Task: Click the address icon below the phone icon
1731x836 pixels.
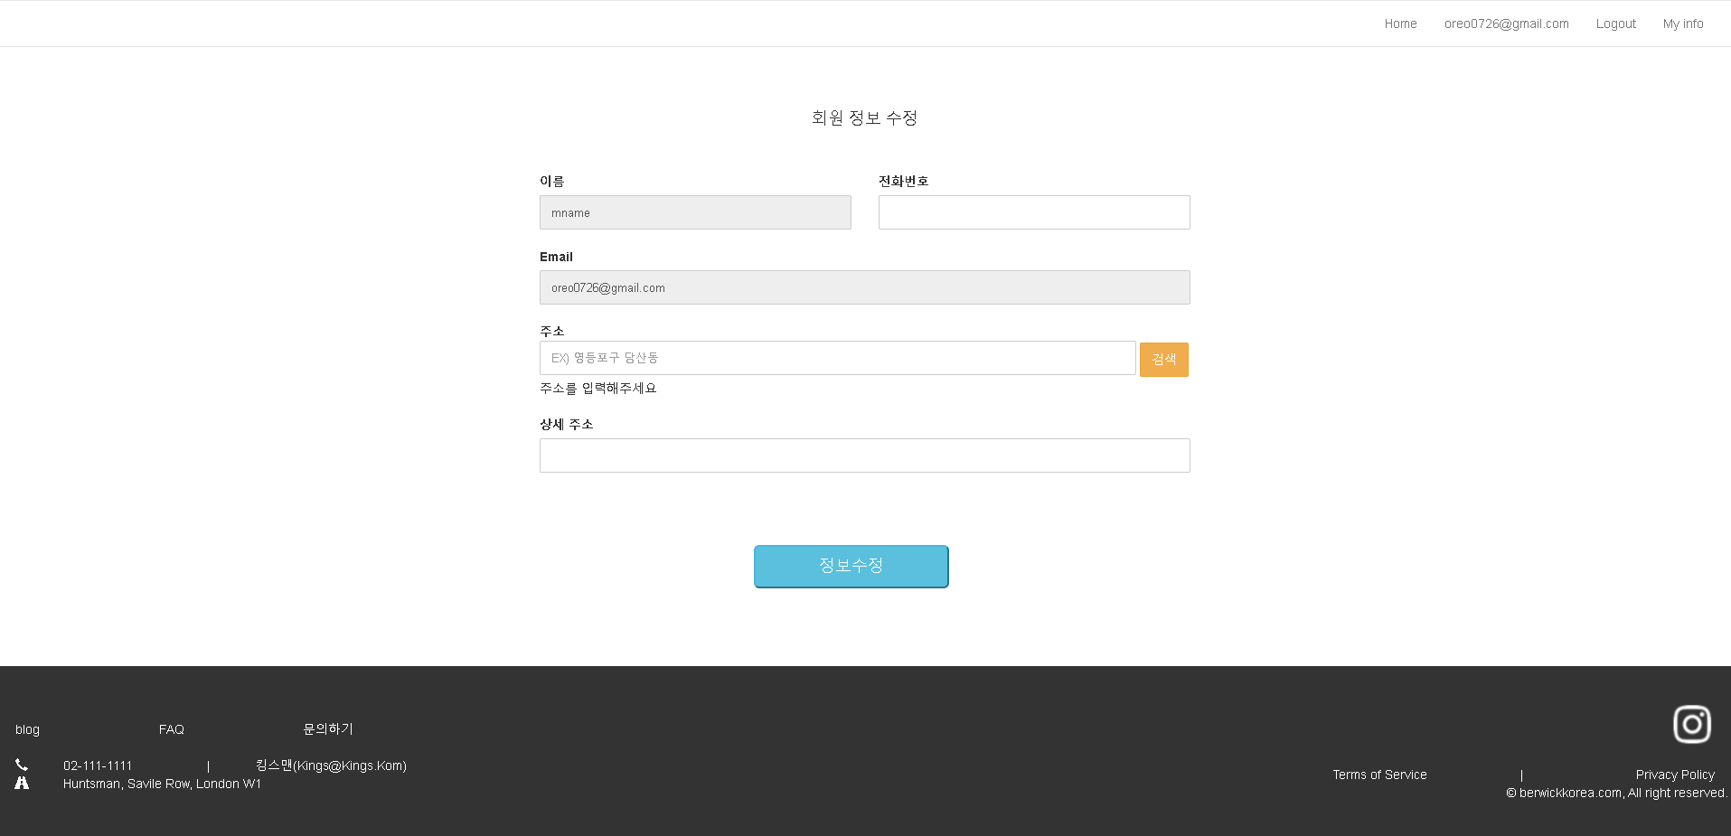Action: 22,782
